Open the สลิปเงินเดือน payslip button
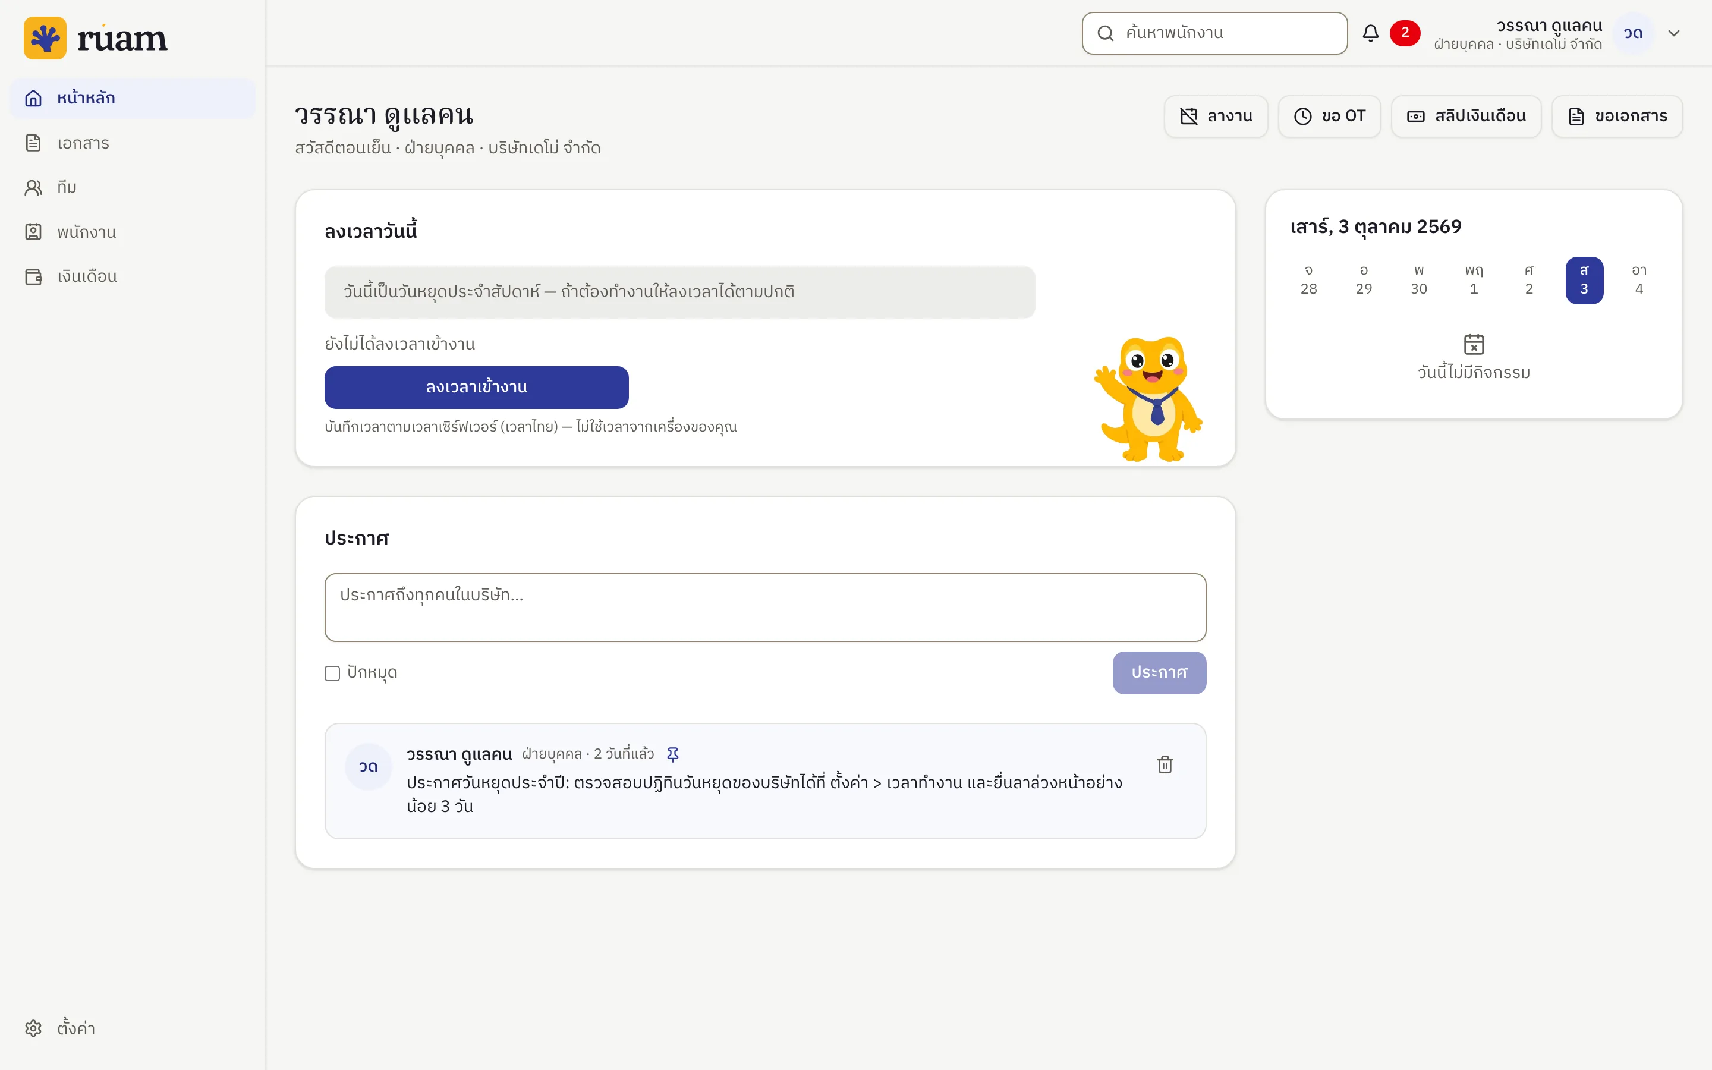This screenshot has width=1712, height=1070. coord(1466,117)
